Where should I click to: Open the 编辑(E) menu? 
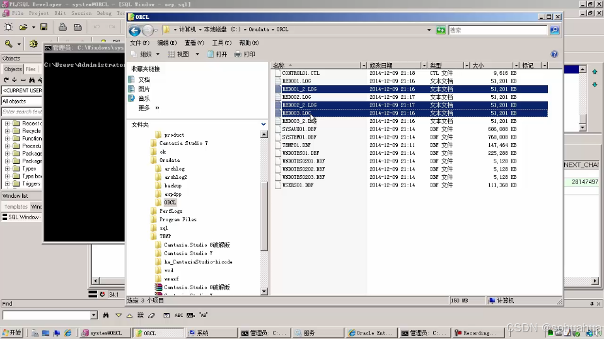coord(167,43)
